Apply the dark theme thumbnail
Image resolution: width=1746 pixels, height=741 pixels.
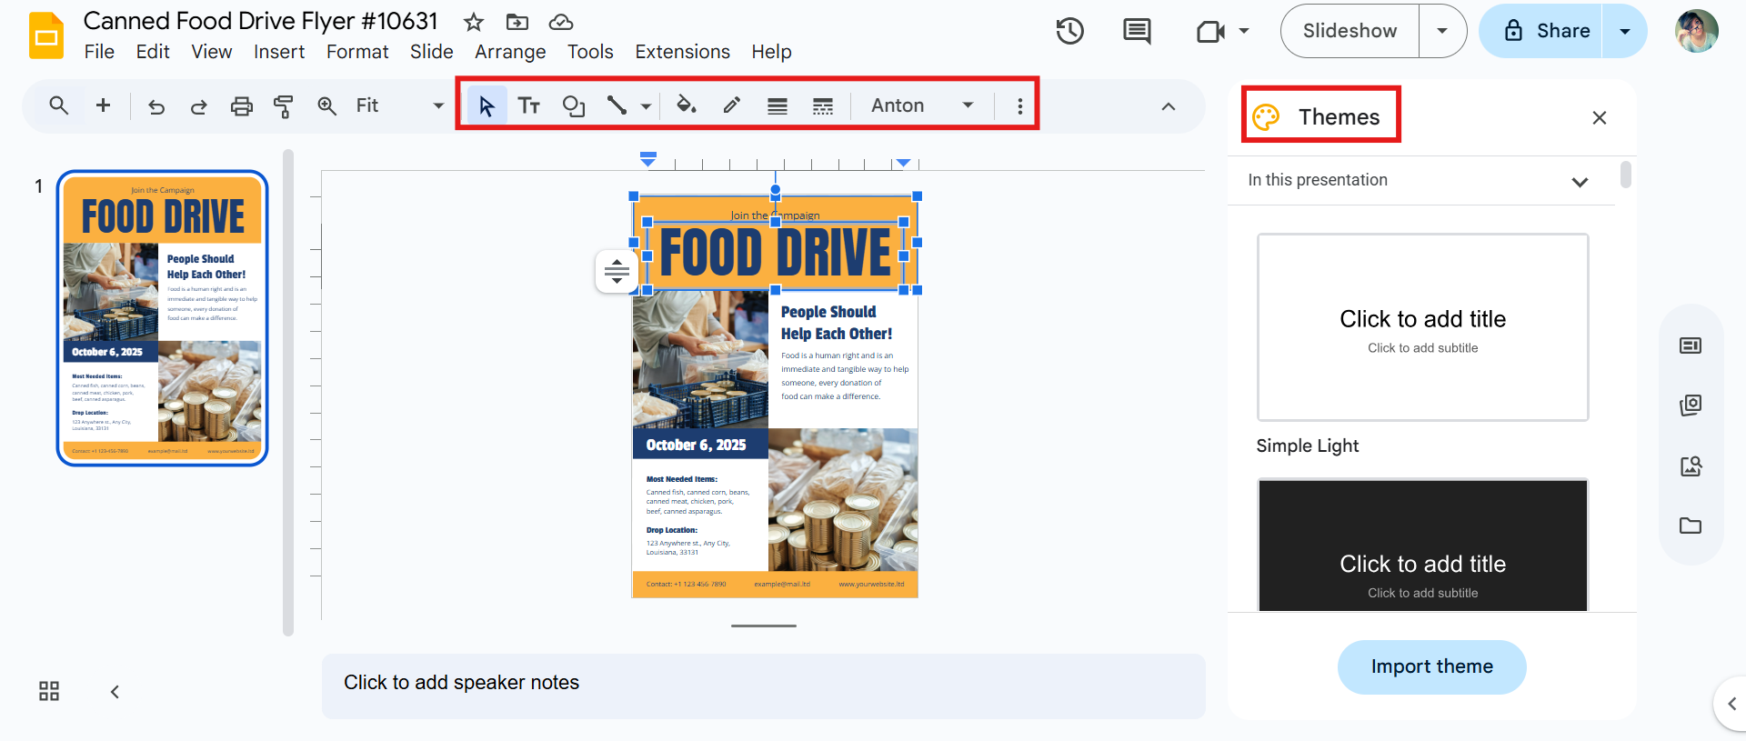click(1423, 545)
